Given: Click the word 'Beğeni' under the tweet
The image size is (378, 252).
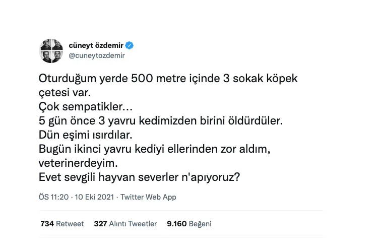Looking at the screenshot, I should coord(200,224).
